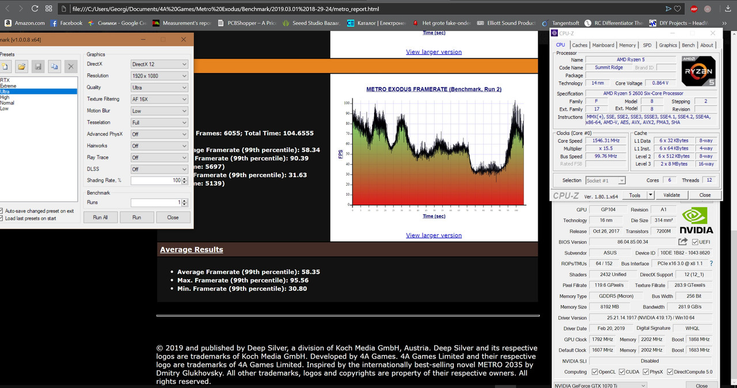The width and height of the screenshot is (737, 388).
Task: Open the ABP adblock extension icon
Action: tap(693, 9)
